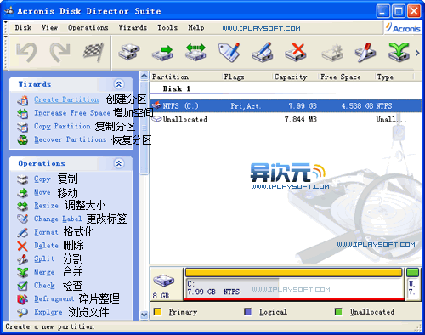Click the Copy partition toolbar icon

128,52
